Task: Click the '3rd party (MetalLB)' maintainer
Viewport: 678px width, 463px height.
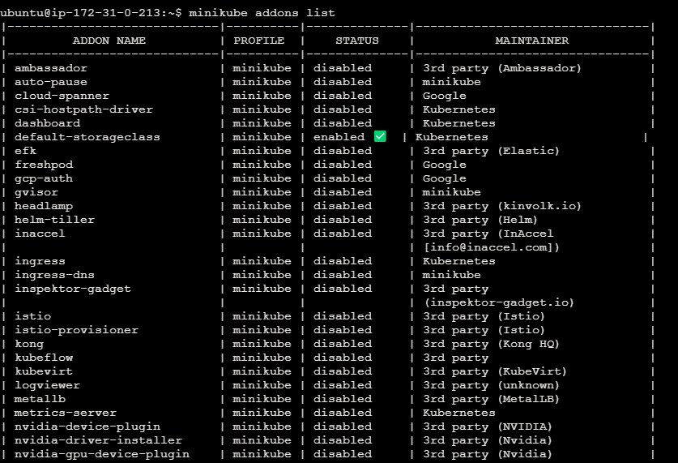Action: tap(491, 399)
